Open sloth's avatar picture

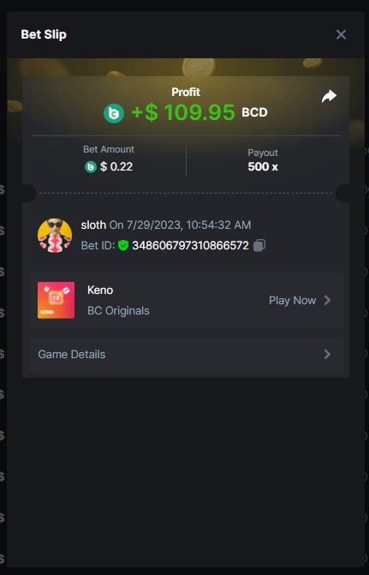[x=55, y=236]
